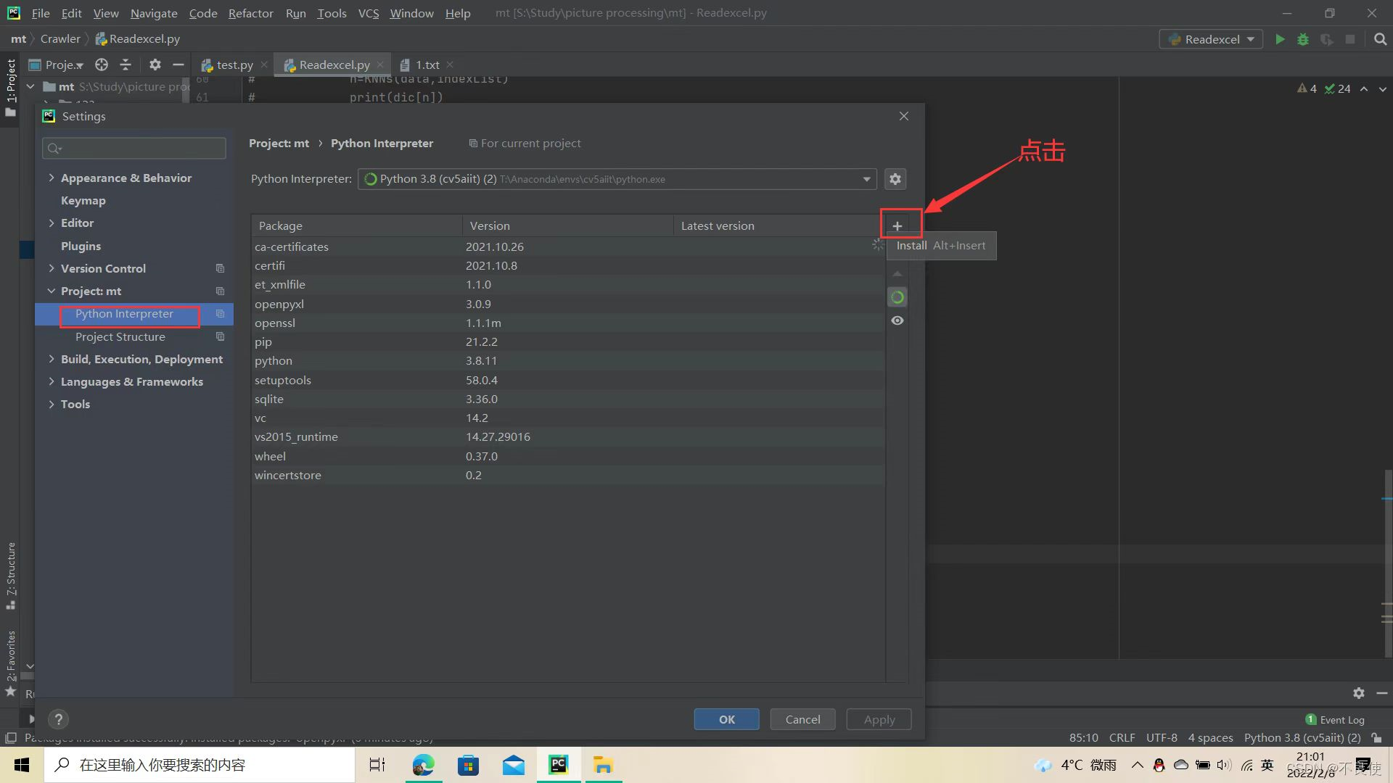1393x783 pixels.
Task: Open Python Interpreter dropdown list
Action: tap(866, 179)
